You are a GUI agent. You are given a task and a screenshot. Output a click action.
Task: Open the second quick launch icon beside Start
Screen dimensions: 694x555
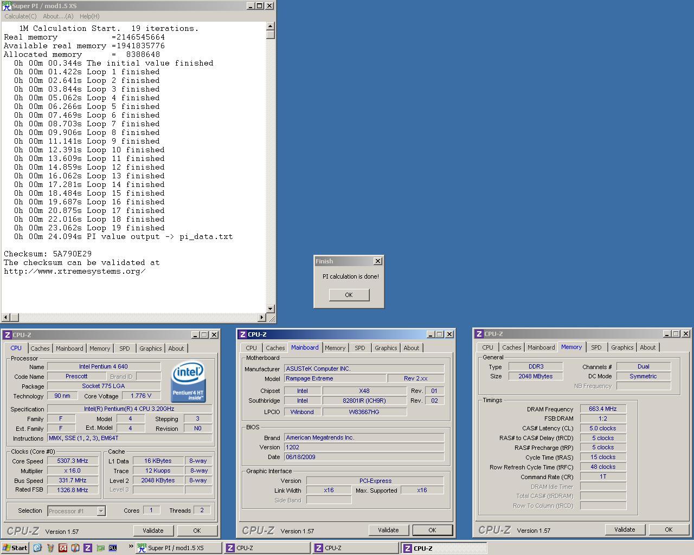(50, 548)
